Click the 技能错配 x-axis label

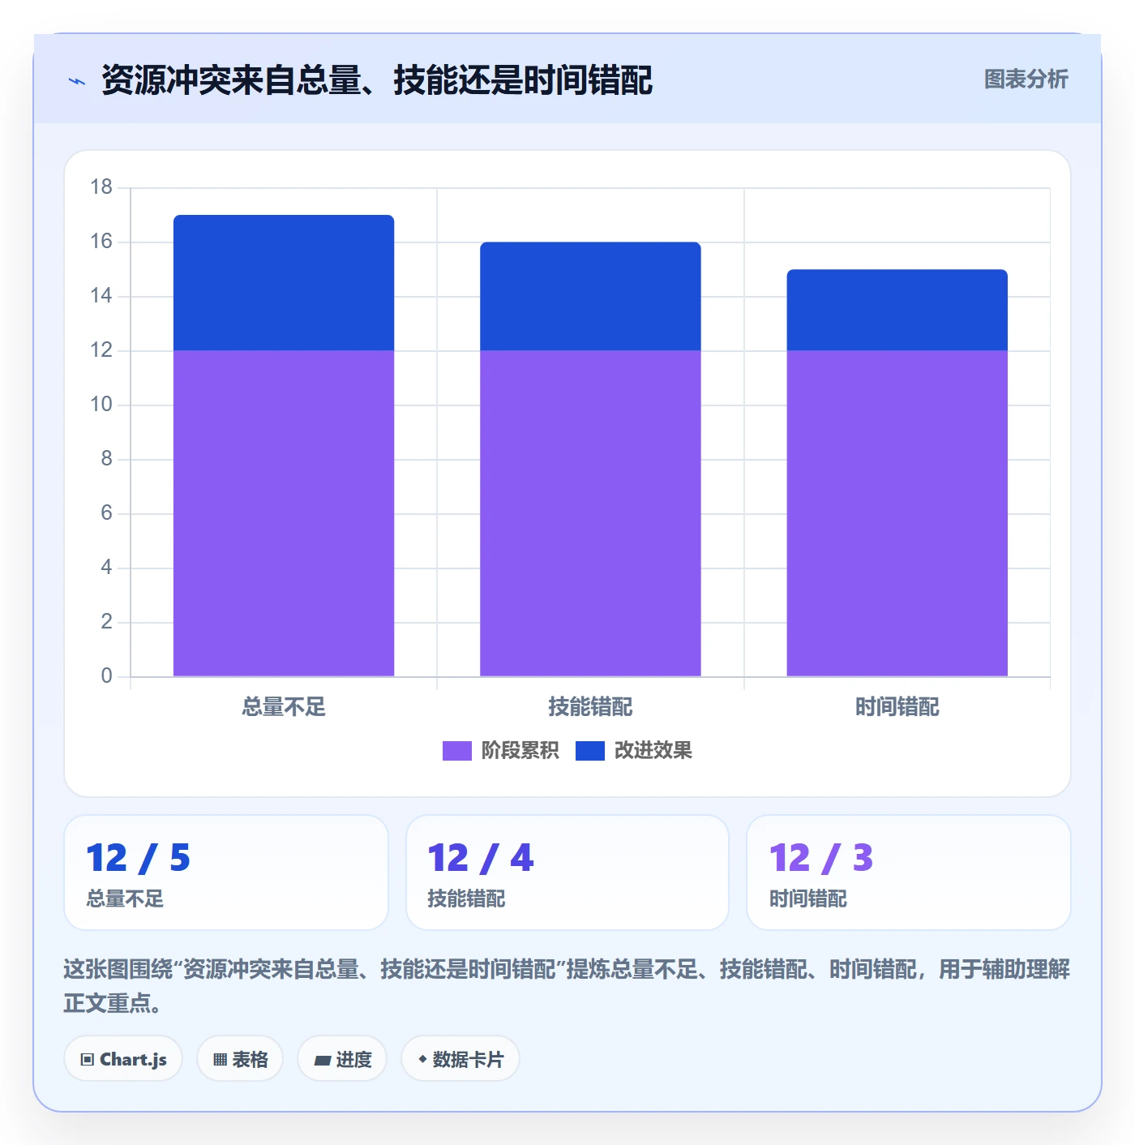point(590,707)
